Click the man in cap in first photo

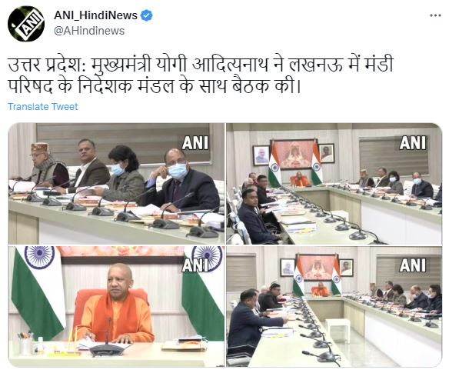(46, 165)
